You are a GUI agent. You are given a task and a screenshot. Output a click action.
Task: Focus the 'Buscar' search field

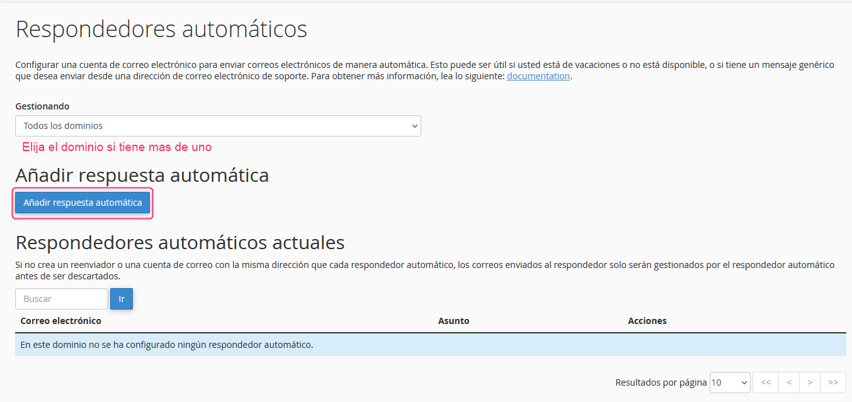pos(62,299)
